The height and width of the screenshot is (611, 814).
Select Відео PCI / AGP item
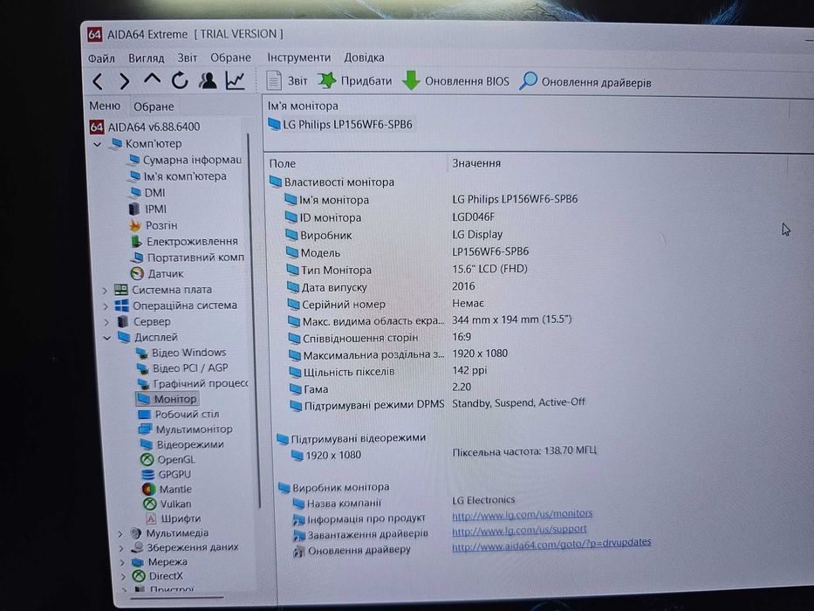point(182,368)
